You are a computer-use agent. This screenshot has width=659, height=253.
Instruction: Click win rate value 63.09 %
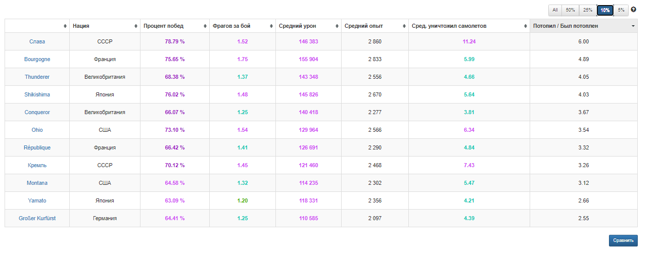point(175,200)
